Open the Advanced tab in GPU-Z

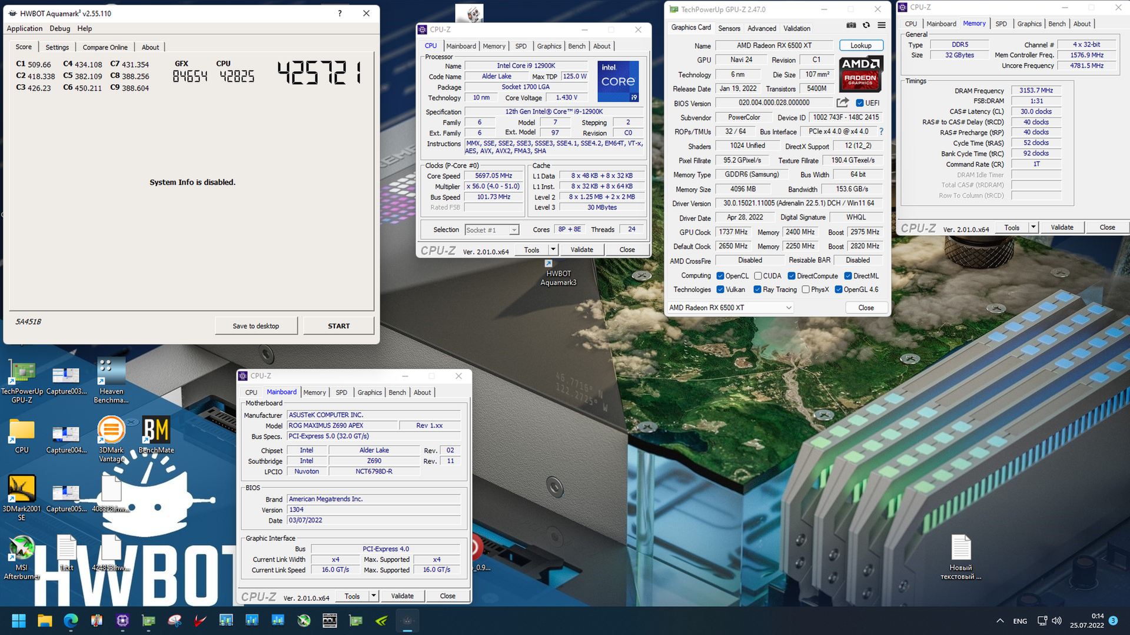[762, 28]
